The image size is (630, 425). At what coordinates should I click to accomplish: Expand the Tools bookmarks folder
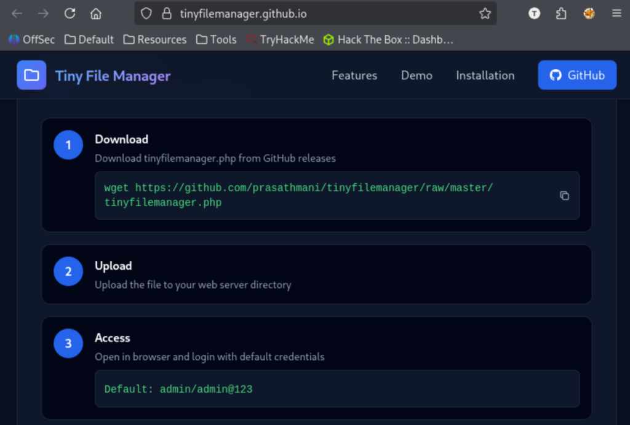pyautogui.click(x=216, y=39)
